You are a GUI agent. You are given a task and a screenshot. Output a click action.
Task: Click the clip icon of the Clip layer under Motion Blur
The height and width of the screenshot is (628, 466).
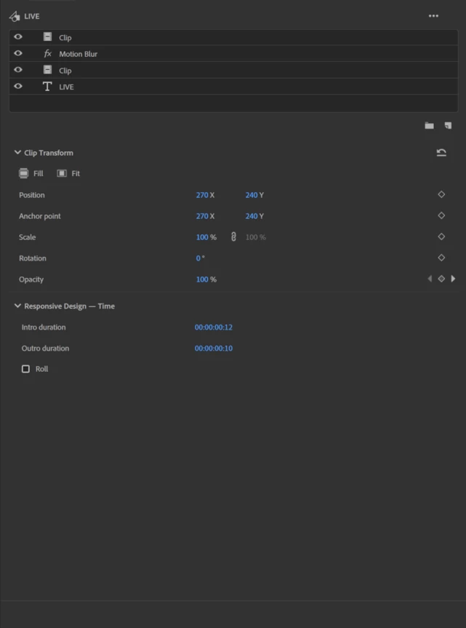pyautogui.click(x=47, y=70)
